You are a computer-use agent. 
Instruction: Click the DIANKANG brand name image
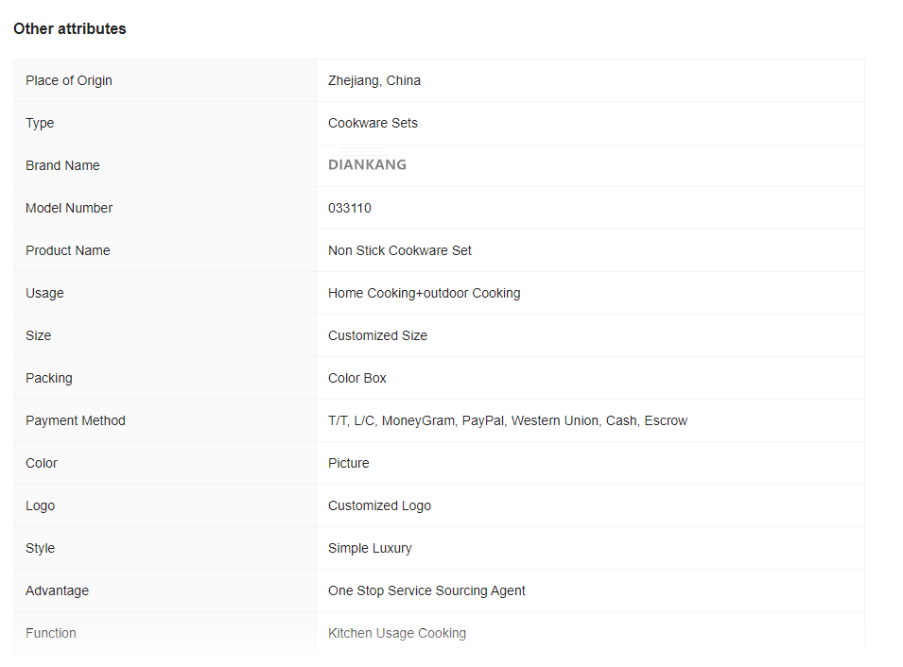point(367,164)
